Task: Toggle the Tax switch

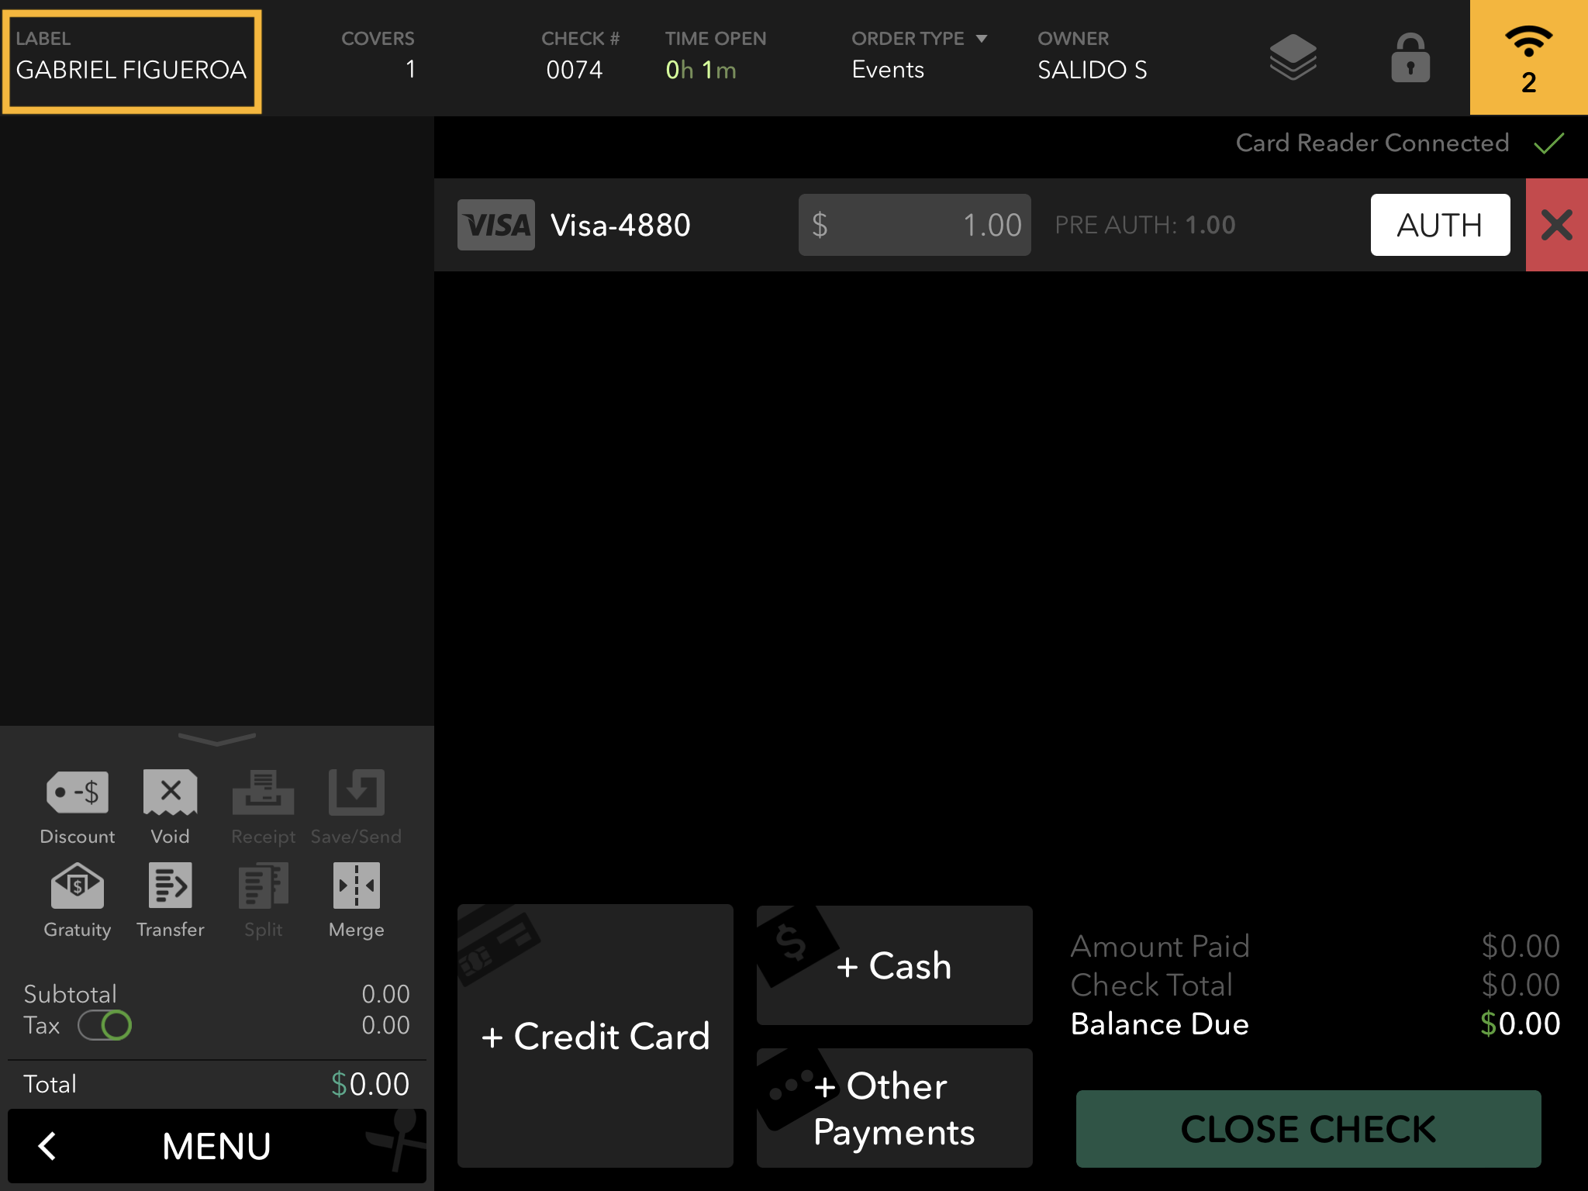Action: pyautogui.click(x=105, y=1025)
